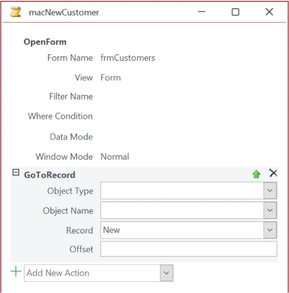Viewport: 289px width, 293px height.
Task: Expand the Object Name dropdown list
Action: 270,210
